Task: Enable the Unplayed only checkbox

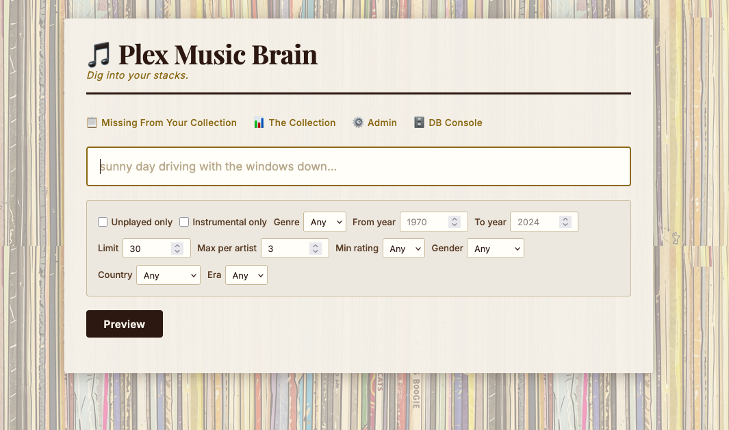Action: point(103,223)
